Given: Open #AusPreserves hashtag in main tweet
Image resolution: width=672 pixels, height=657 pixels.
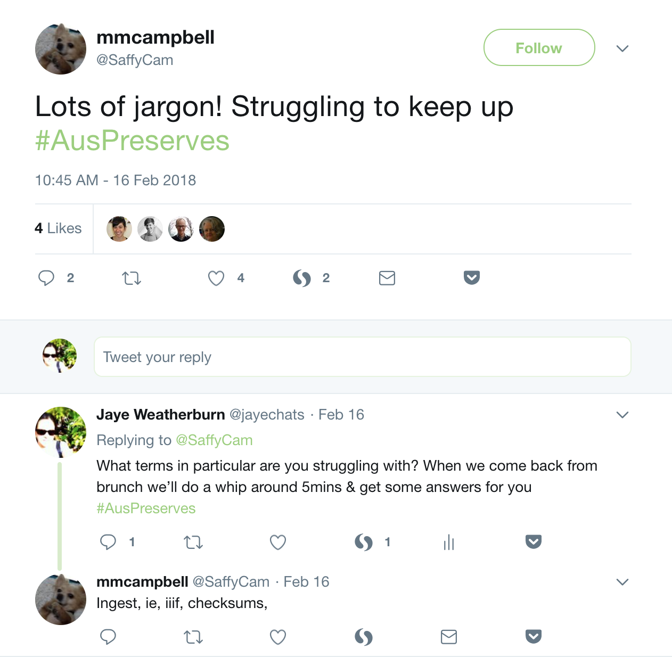Looking at the screenshot, I should click(x=132, y=141).
